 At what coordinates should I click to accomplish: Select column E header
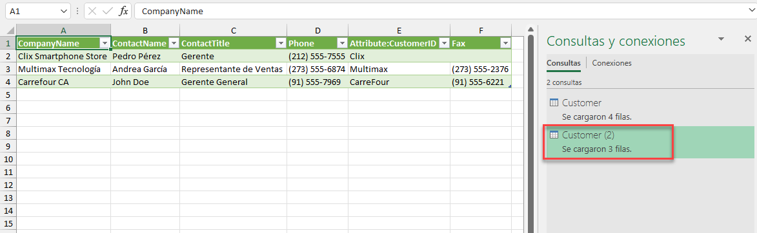point(399,30)
